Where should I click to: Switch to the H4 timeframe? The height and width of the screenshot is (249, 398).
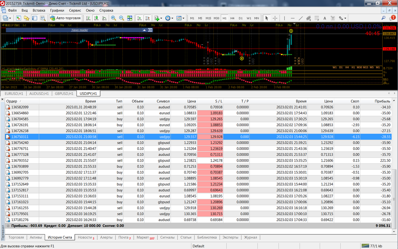pos(232,18)
